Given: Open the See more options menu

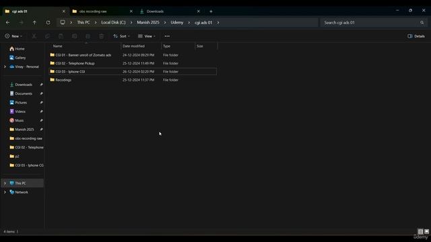Looking at the screenshot, I should click(167, 36).
